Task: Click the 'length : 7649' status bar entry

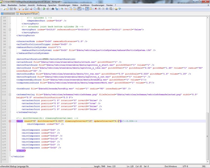Action: pyautogui.click(x=99, y=166)
